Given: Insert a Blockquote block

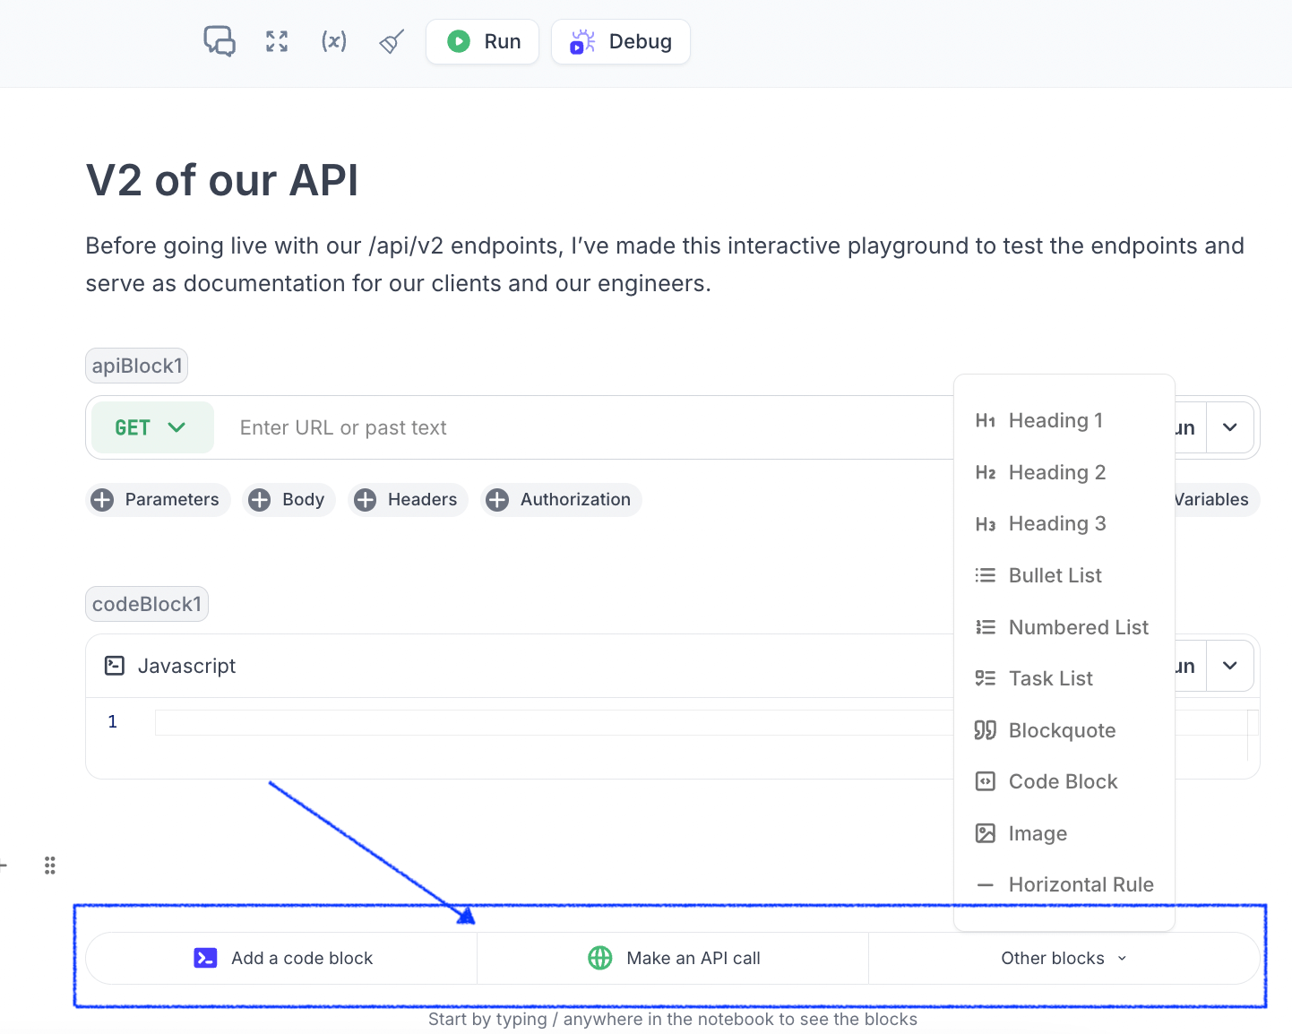Looking at the screenshot, I should [1064, 730].
